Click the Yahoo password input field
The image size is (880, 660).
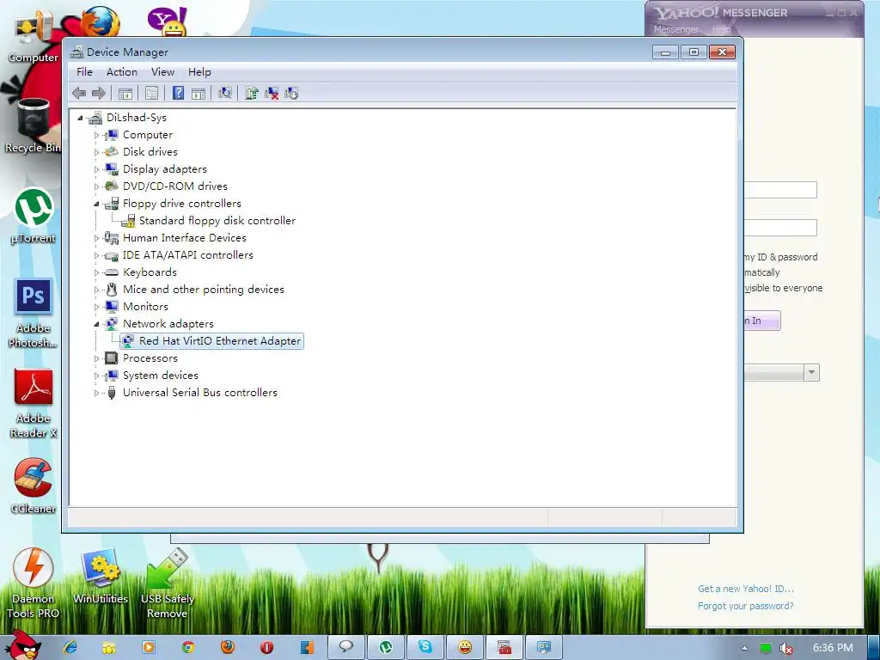780,228
